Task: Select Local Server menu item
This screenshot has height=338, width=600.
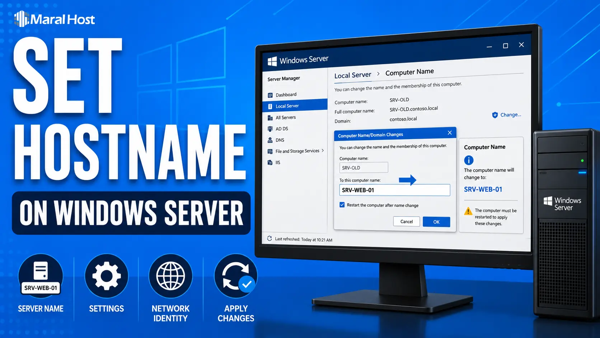Action: [x=295, y=106]
